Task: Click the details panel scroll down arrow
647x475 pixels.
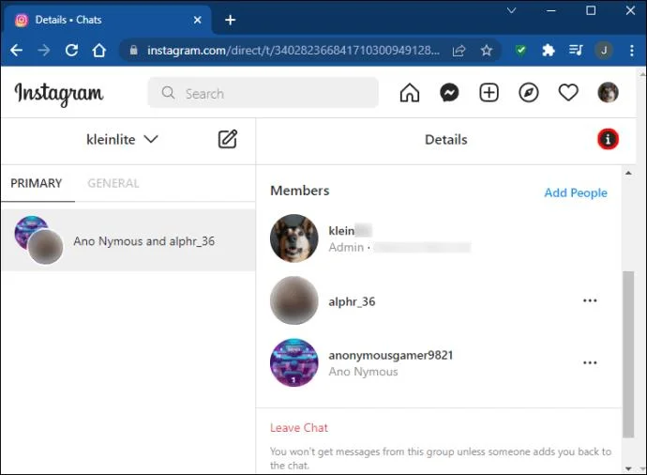Action: pyautogui.click(x=628, y=468)
